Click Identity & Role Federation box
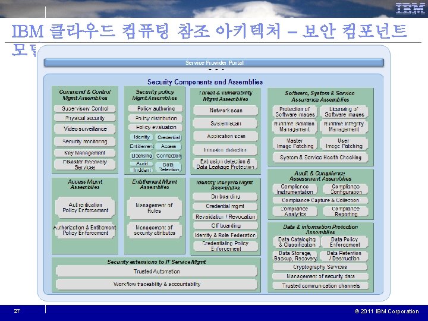The image size is (428, 321). [225, 235]
